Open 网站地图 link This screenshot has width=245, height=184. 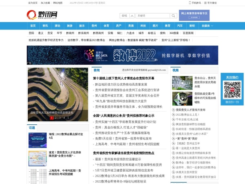click(x=58, y=3)
